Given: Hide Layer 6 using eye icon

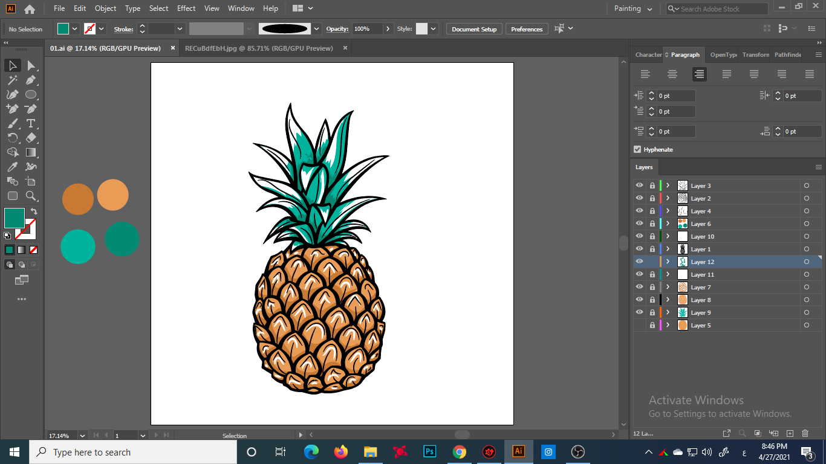Looking at the screenshot, I should click(x=639, y=224).
